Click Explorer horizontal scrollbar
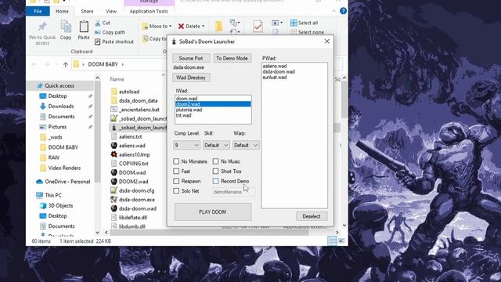The height and width of the screenshot is (282, 501). [209, 233]
